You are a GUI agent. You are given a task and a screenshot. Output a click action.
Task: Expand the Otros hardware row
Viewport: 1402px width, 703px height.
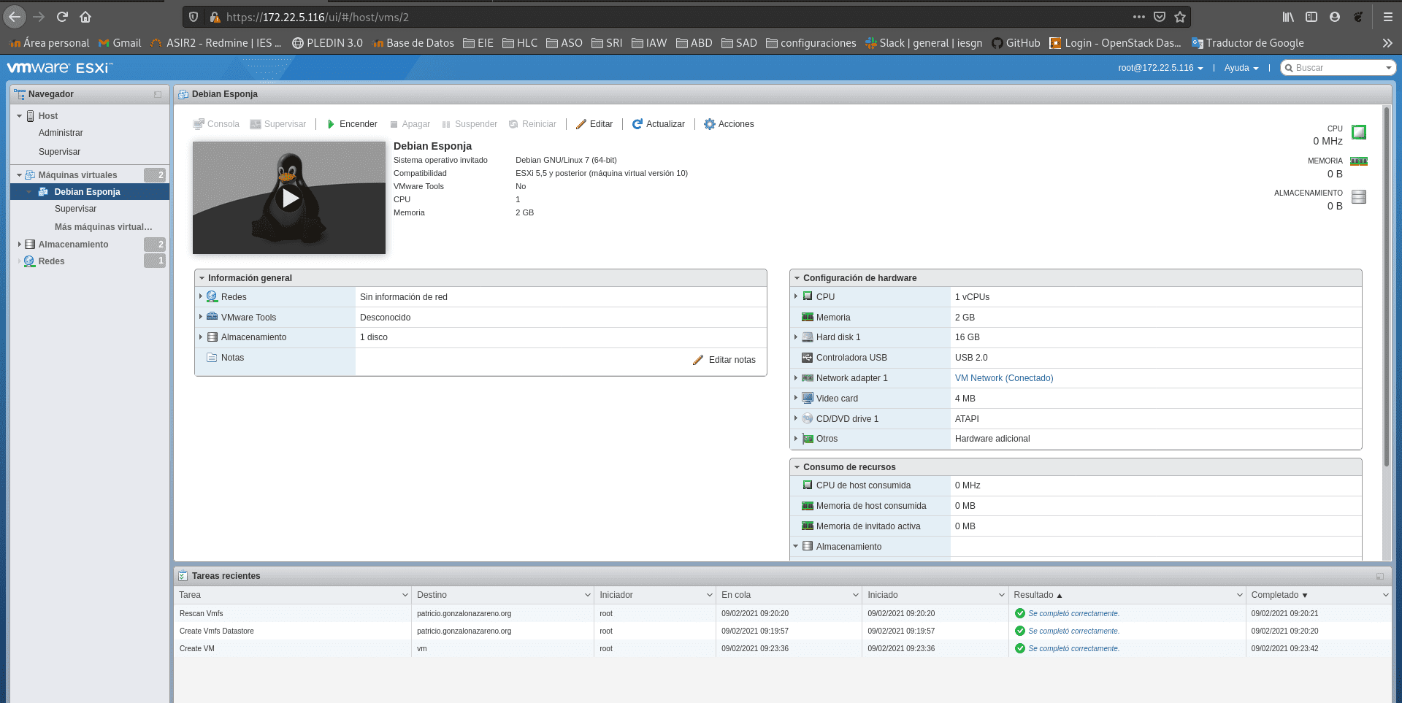pos(796,438)
